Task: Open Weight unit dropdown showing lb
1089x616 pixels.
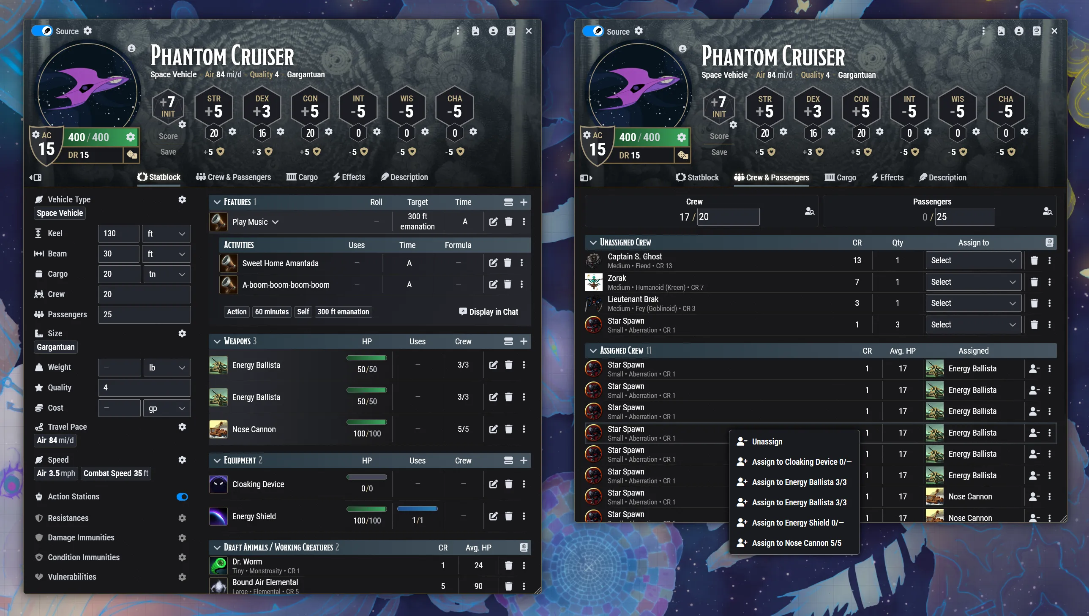Action: pos(166,368)
